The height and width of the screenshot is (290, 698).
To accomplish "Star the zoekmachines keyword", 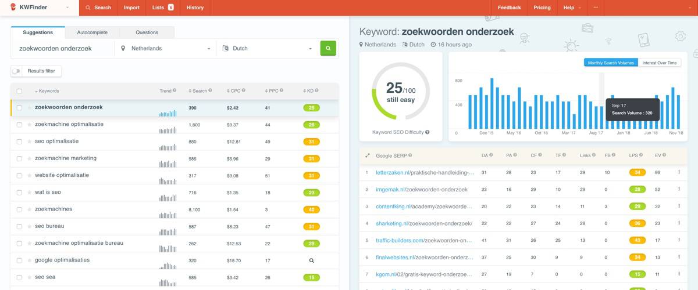I will coord(29,209).
